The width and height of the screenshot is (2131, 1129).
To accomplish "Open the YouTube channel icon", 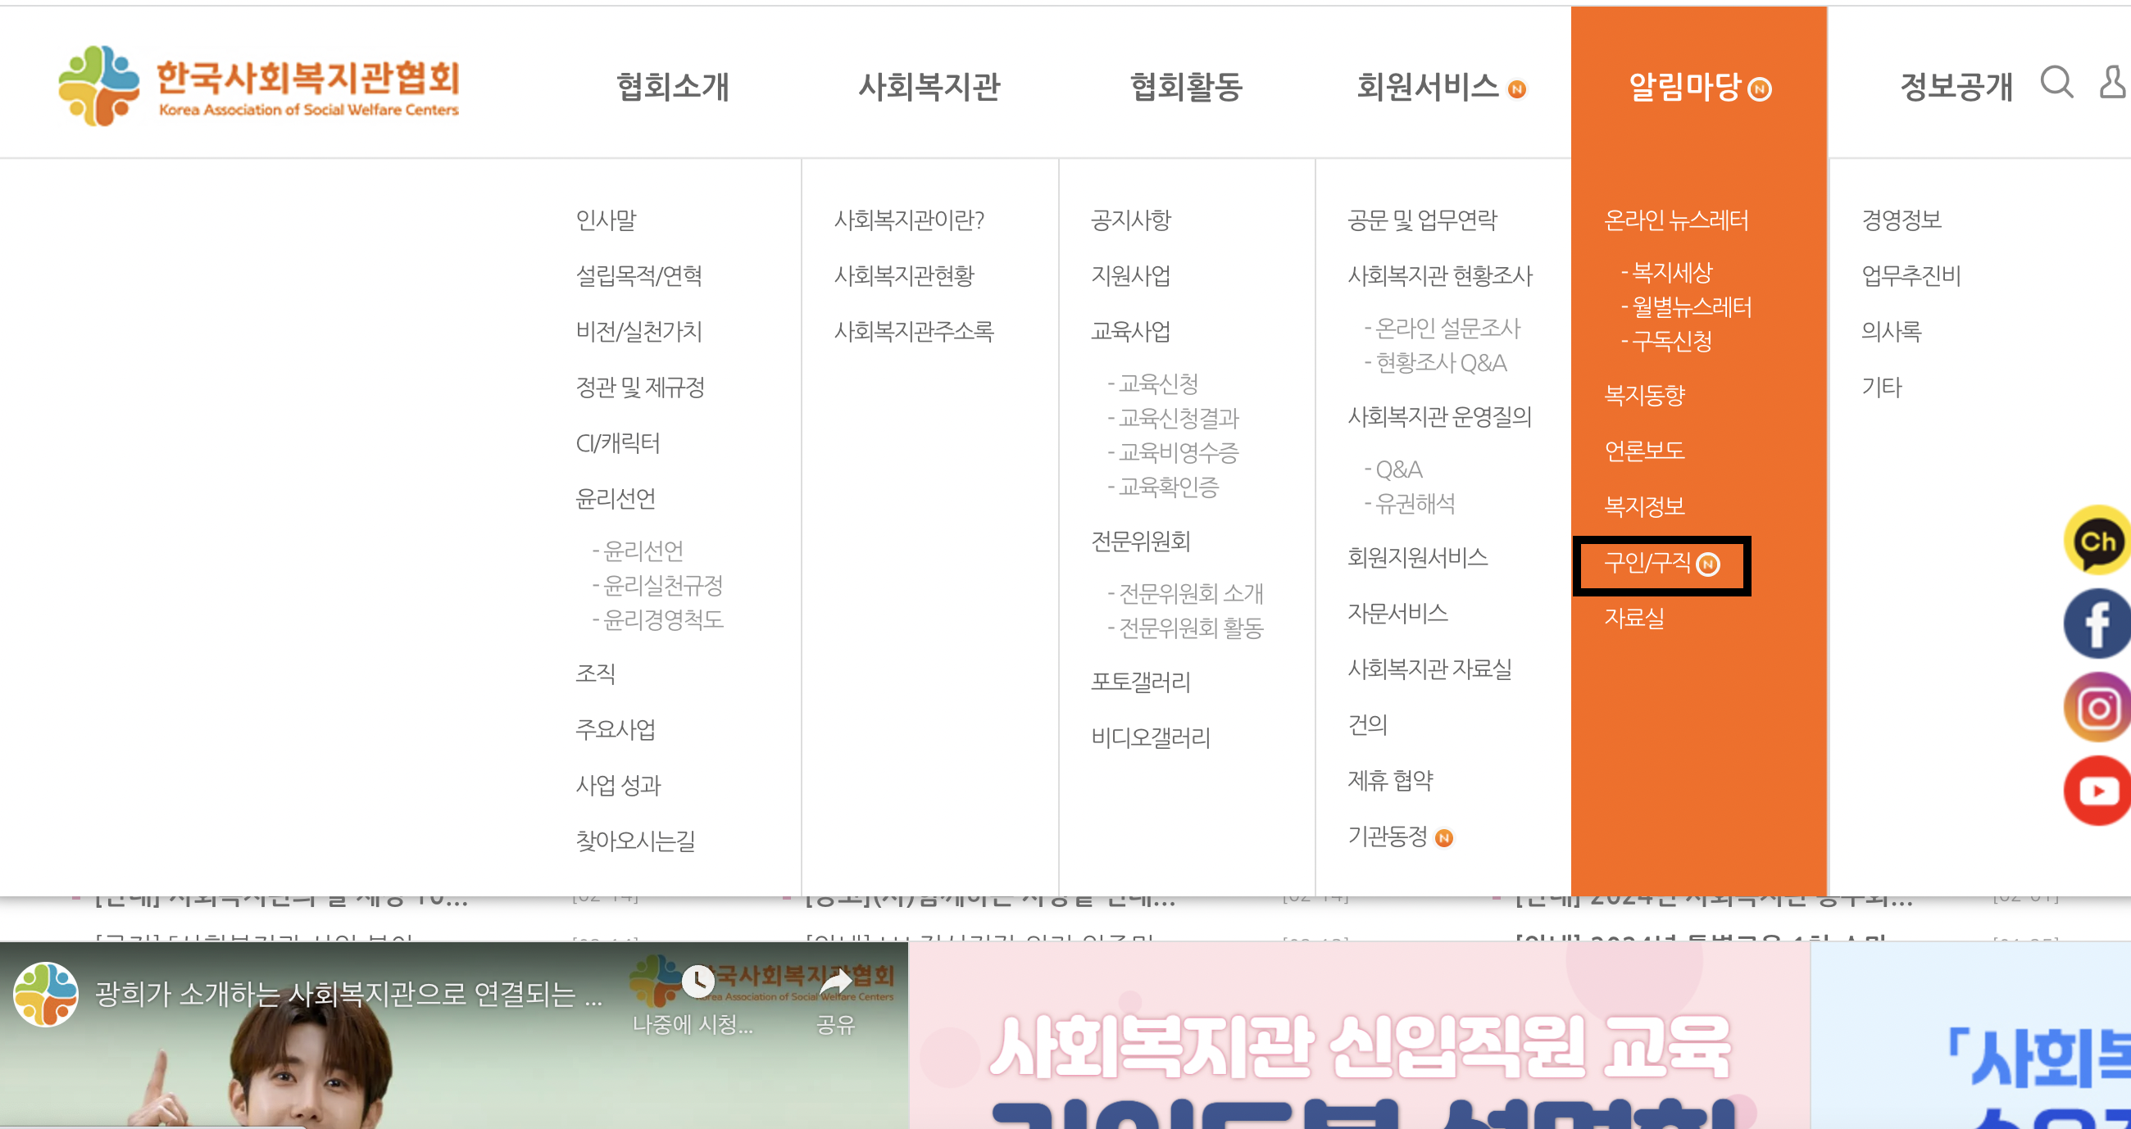I will click(2097, 791).
